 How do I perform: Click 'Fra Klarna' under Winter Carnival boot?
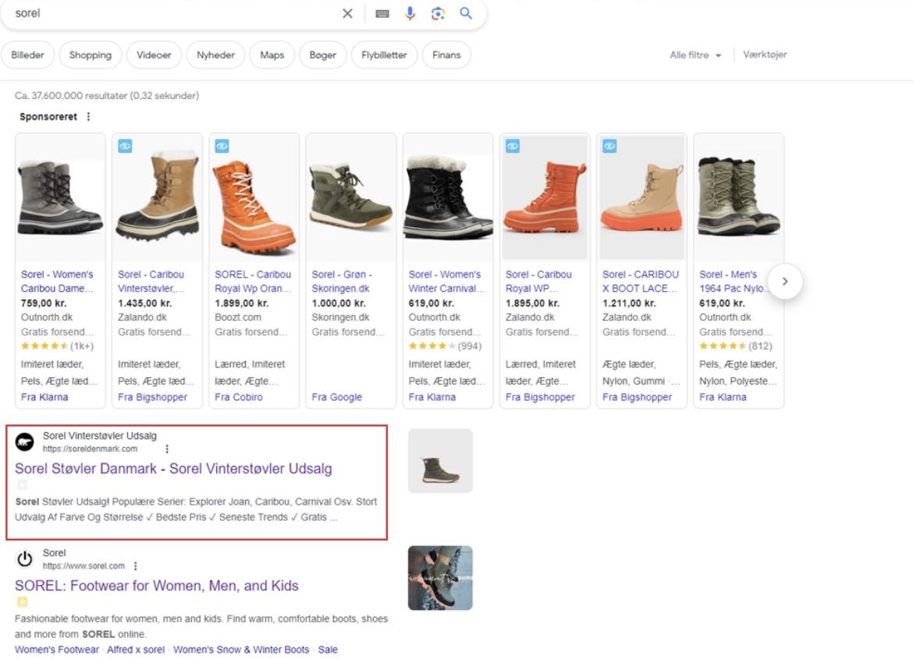(432, 397)
